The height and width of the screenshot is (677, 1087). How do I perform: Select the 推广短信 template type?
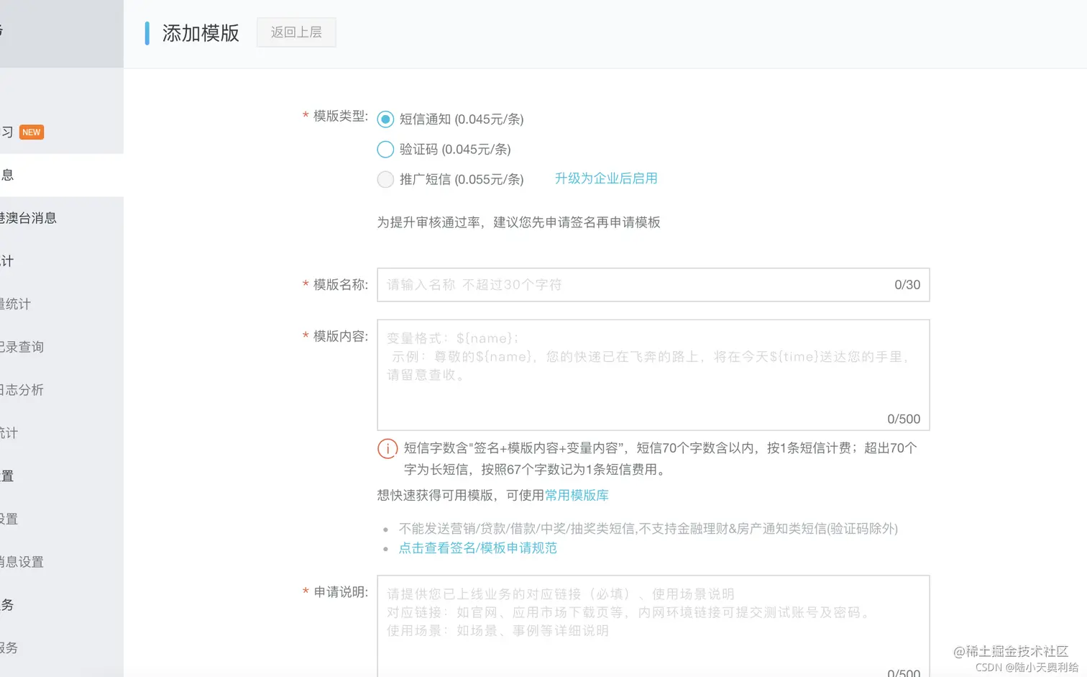385,179
